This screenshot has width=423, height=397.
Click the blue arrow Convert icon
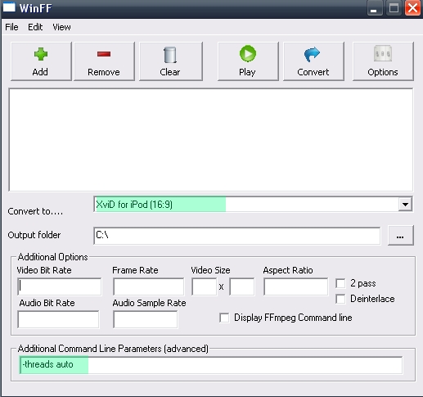(x=312, y=54)
